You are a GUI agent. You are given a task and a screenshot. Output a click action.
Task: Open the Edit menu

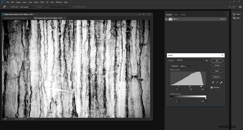click(12, 2)
